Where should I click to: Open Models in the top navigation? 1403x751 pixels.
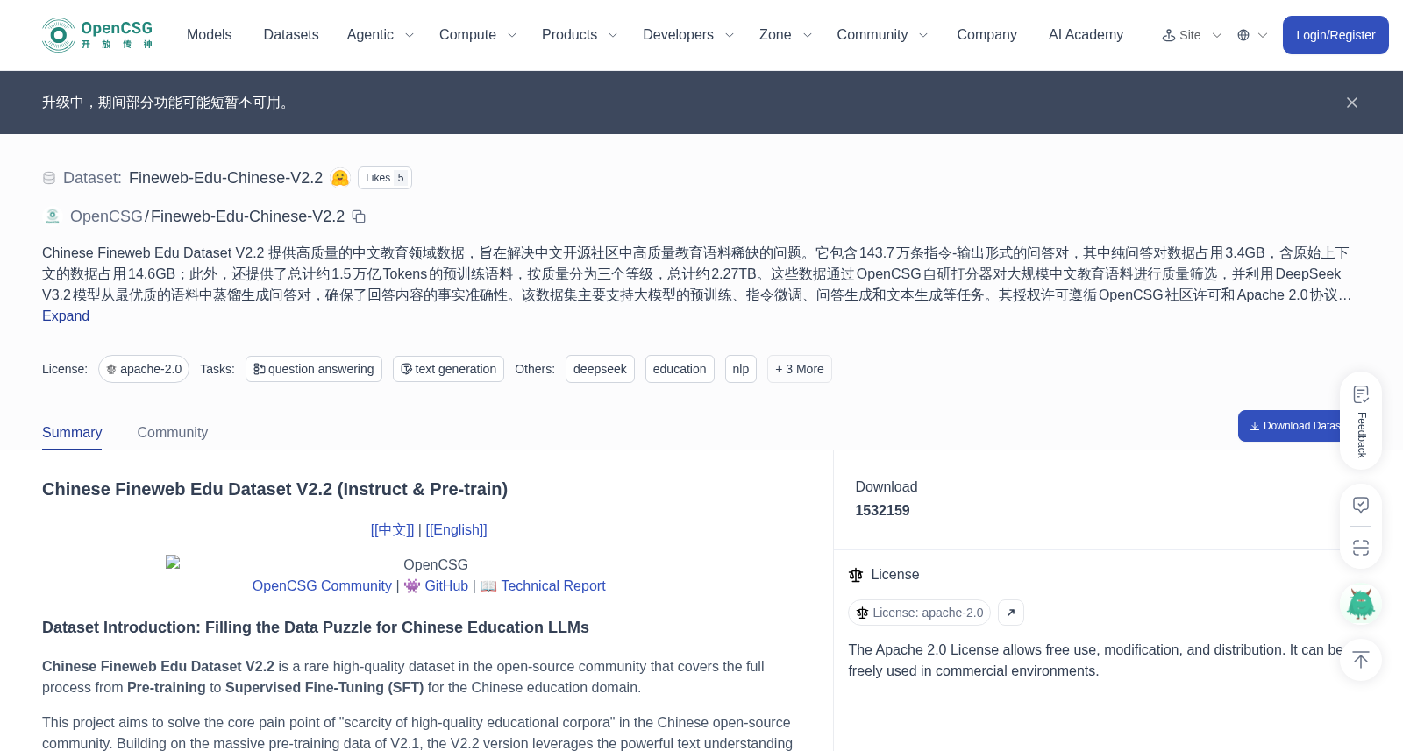point(209,35)
